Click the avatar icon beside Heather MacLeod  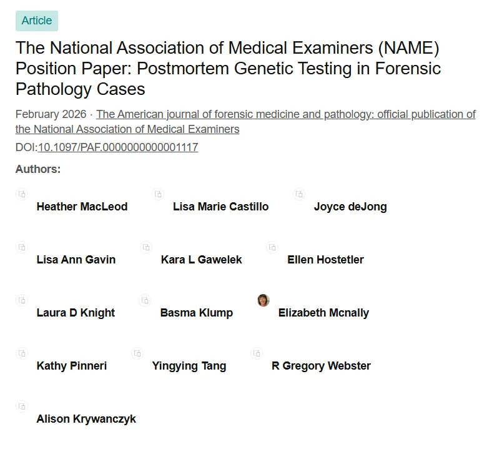pos(22,194)
